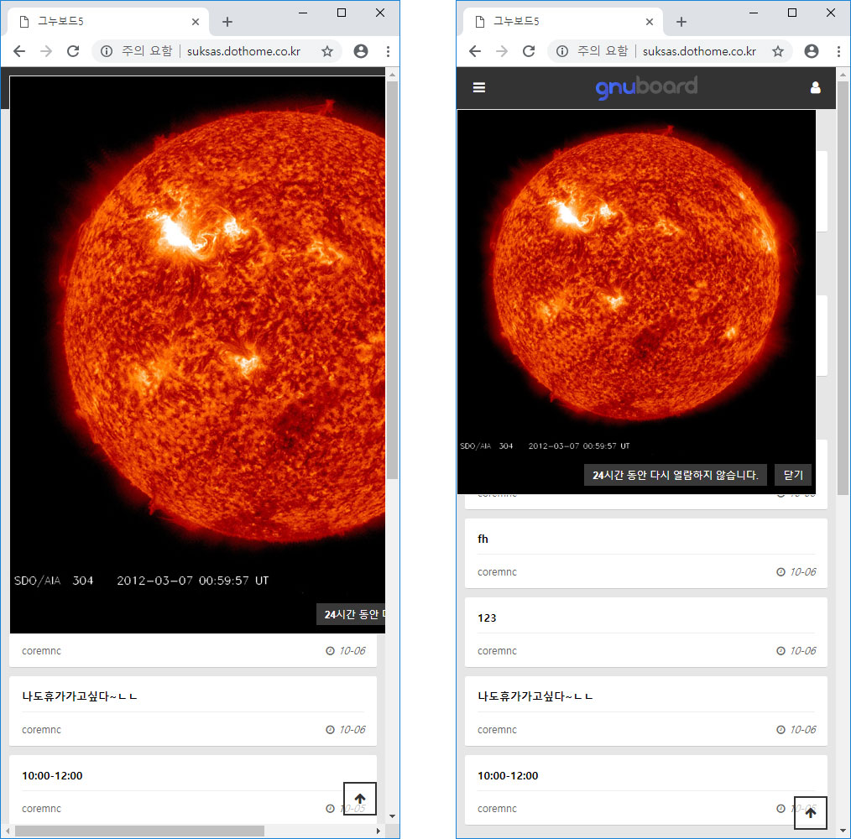
Task: Click the full '24시간 동안 다시 열람하지 않습니다.' button
Action: tap(675, 475)
